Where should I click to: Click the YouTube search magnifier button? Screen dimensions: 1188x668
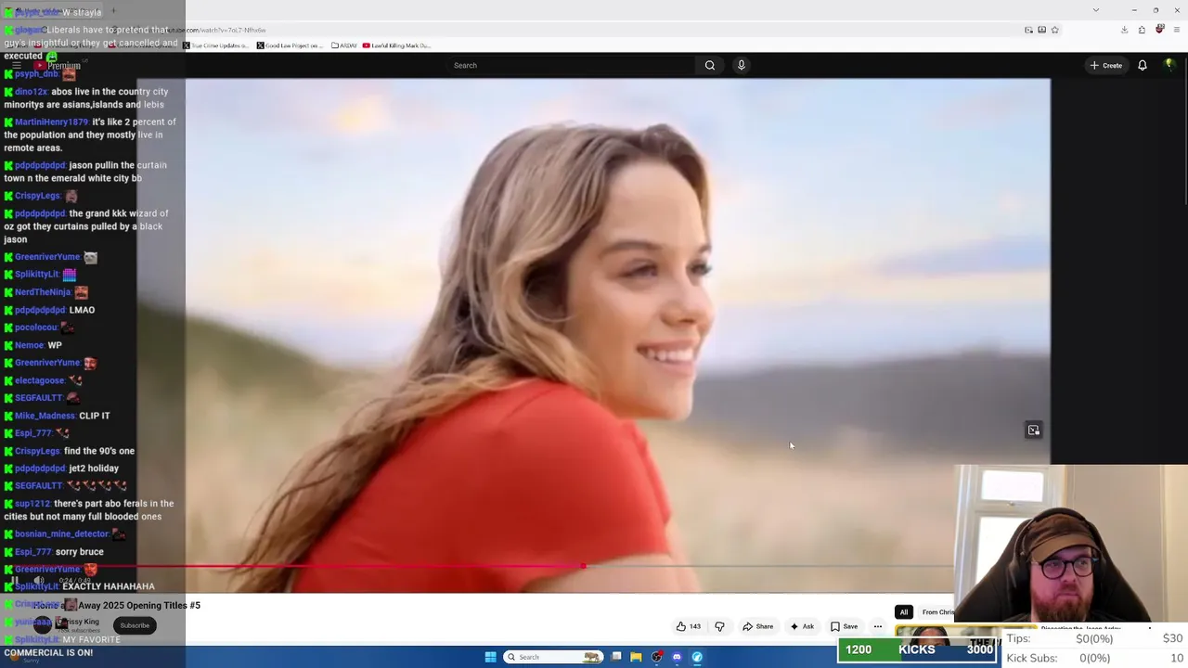pos(710,65)
